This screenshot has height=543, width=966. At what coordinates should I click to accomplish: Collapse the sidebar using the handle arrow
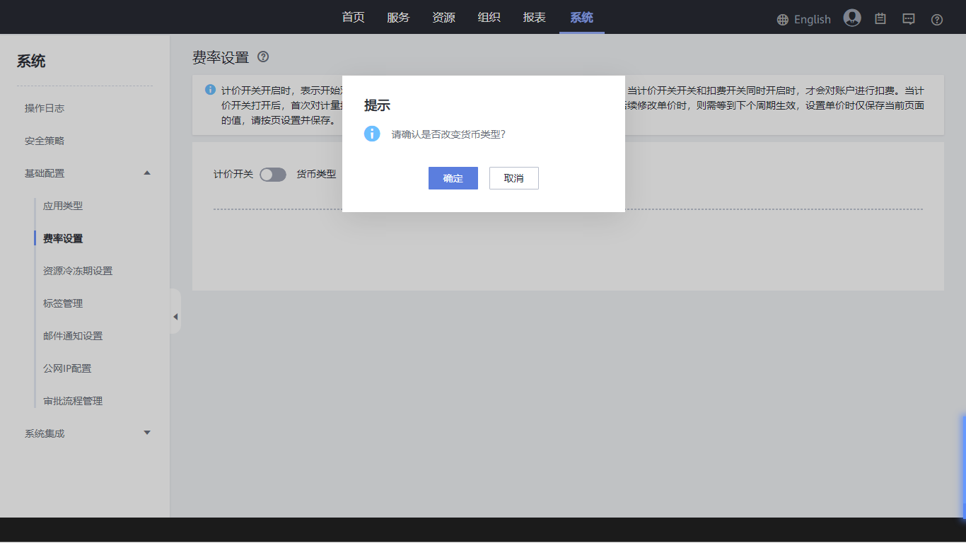pyautogui.click(x=175, y=317)
